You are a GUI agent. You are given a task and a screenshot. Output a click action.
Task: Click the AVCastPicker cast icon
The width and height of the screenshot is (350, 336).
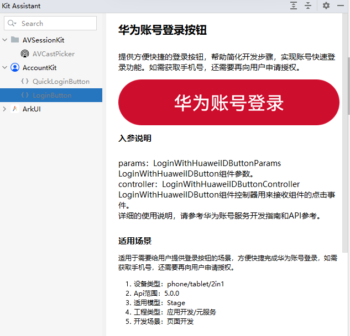(x=25, y=54)
